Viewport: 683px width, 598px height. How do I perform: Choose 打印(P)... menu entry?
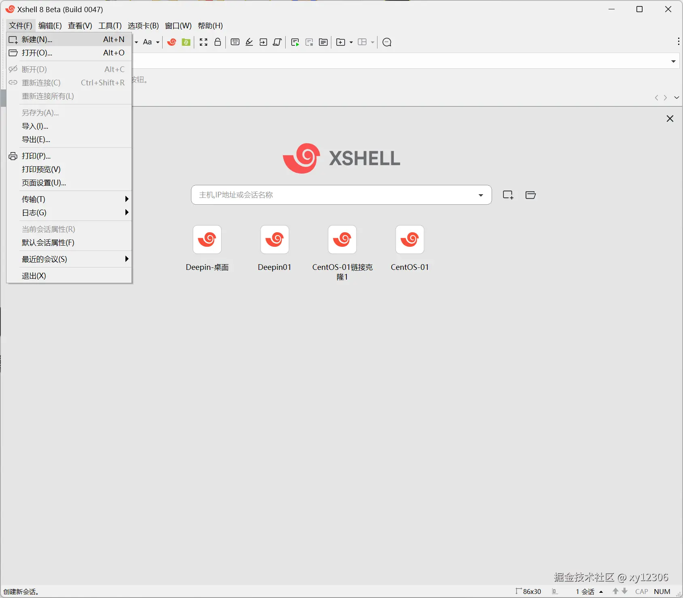click(70, 156)
